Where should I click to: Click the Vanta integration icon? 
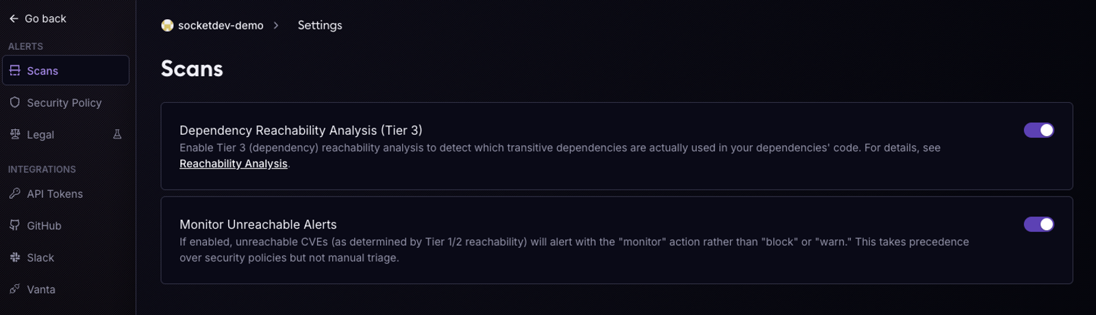[x=14, y=289]
